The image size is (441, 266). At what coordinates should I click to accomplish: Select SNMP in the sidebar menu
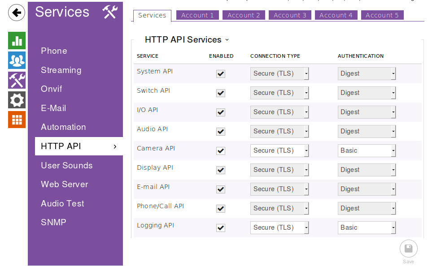click(53, 223)
